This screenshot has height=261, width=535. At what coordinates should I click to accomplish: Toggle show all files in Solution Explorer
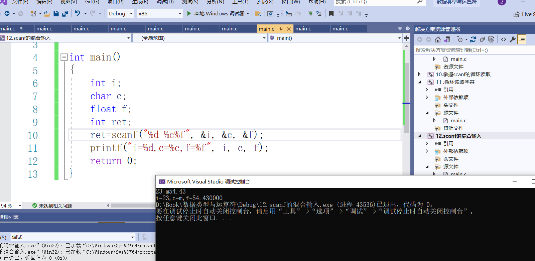(x=491, y=39)
